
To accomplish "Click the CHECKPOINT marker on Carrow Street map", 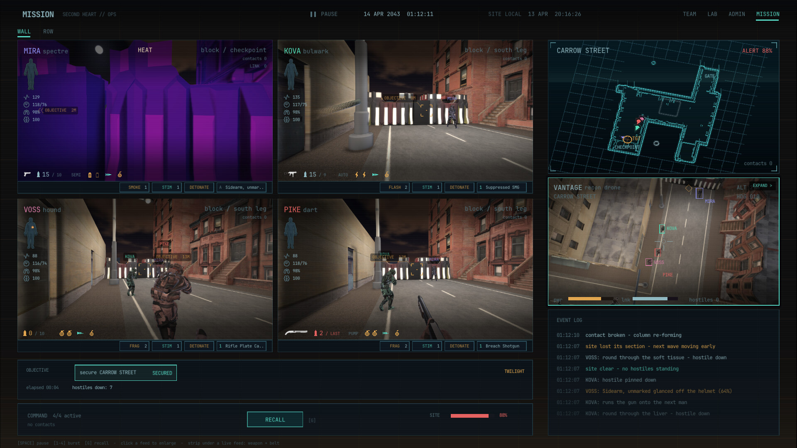I will click(627, 147).
